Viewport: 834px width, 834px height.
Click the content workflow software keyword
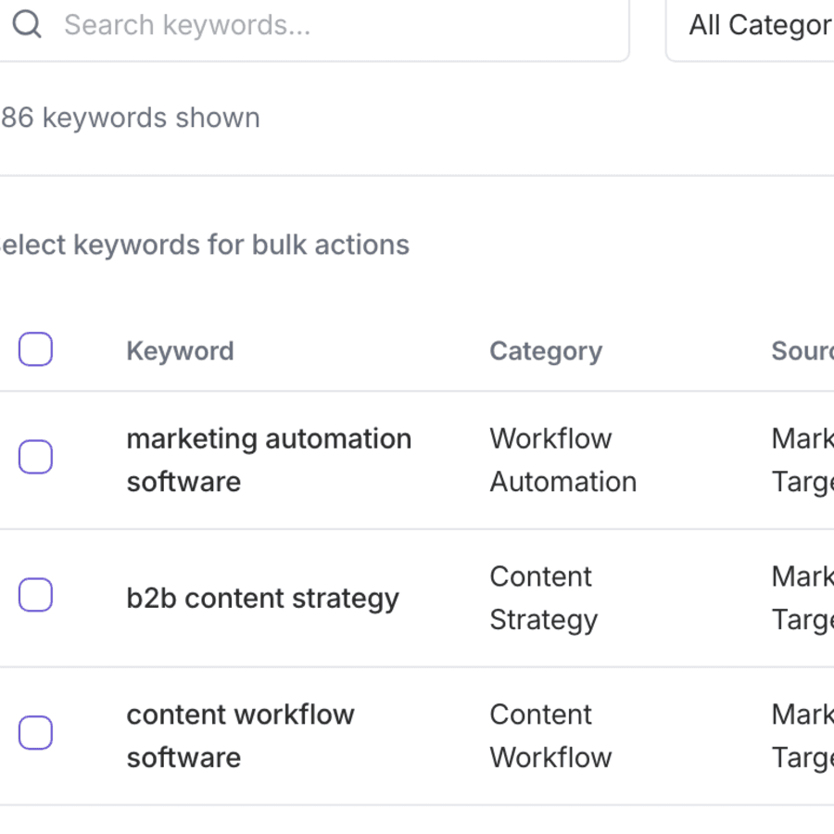[x=240, y=736]
